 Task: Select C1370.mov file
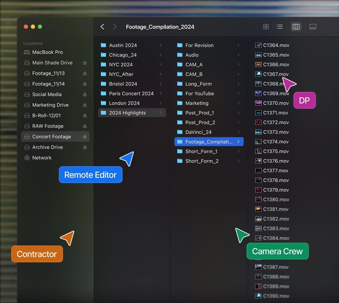[x=272, y=103]
